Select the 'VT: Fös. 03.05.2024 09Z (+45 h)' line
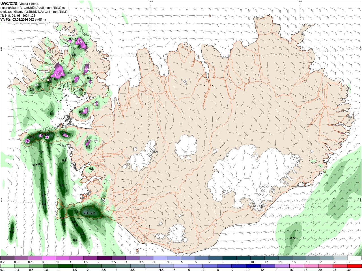 23,20
